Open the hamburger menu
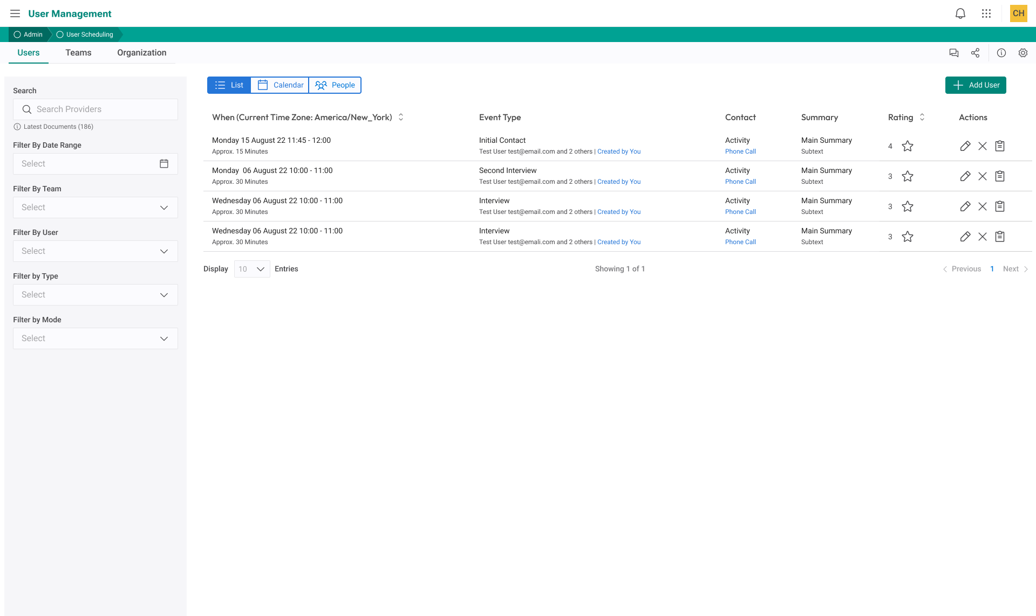The height and width of the screenshot is (616, 1036). [15, 13]
